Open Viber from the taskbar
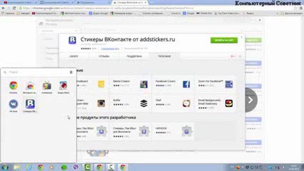 tap(76, 167)
